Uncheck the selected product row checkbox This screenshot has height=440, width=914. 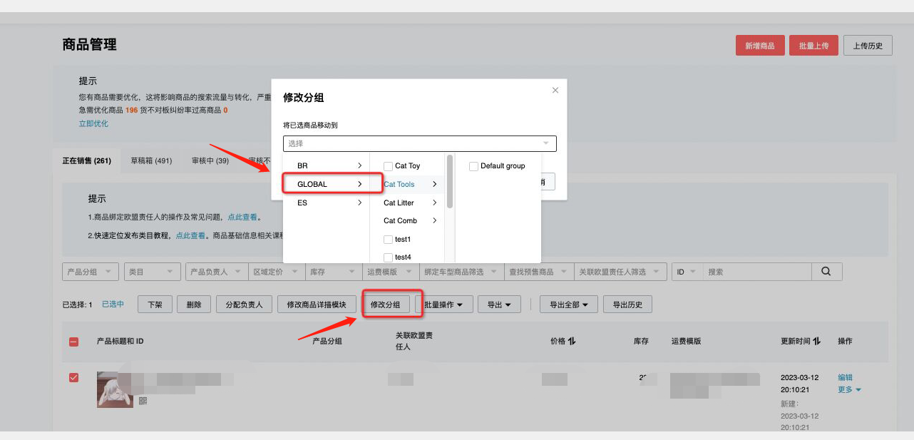(73, 377)
